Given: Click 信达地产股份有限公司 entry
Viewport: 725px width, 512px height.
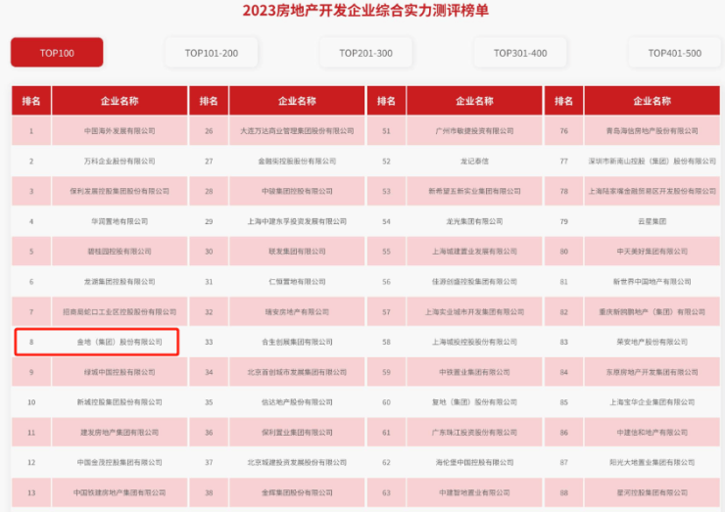Looking at the screenshot, I should tap(297, 402).
